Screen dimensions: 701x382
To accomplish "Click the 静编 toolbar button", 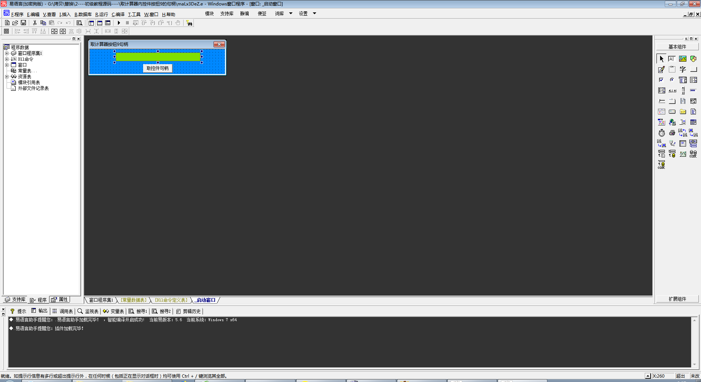I will (x=244, y=13).
